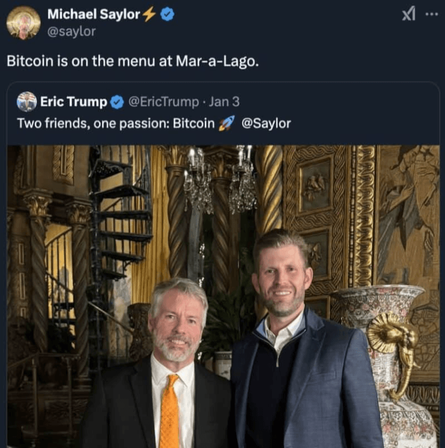The height and width of the screenshot is (448, 445).
Task: Open the Grok icon at top right
Action: (x=409, y=14)
